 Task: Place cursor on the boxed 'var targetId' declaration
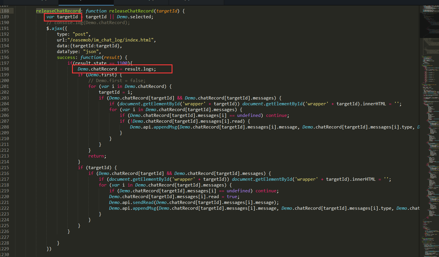[x=63, y=17]
